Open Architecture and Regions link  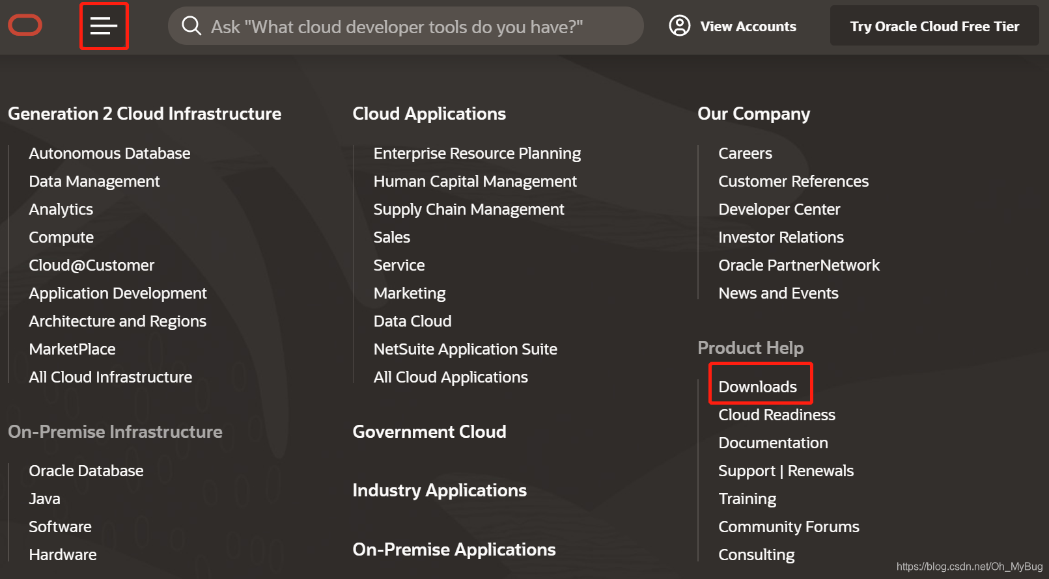(x=118, y=321)
